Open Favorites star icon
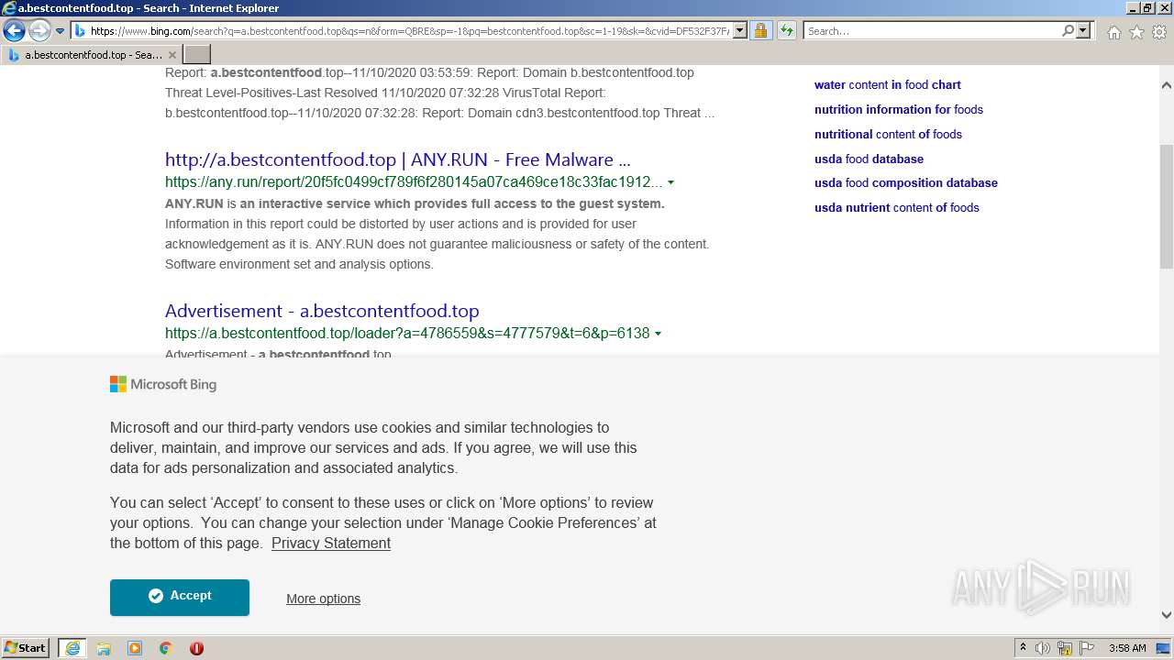 coord(1136,32)
